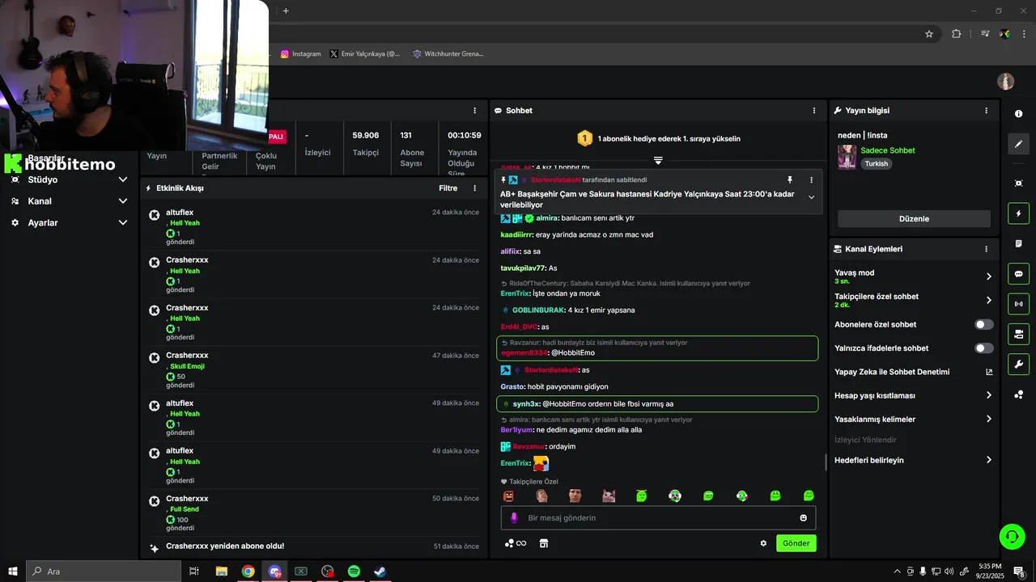Image resolution: width=1036 pixels, height=582 pixels.
Task: Open Yayın bilgisi three-dot menu
Action: click(x=986, y=111)
